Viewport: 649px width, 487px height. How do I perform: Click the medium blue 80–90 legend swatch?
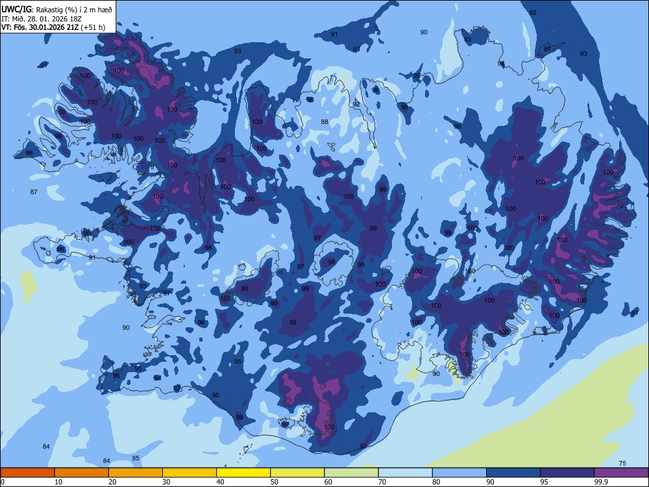tap(459, 473)
